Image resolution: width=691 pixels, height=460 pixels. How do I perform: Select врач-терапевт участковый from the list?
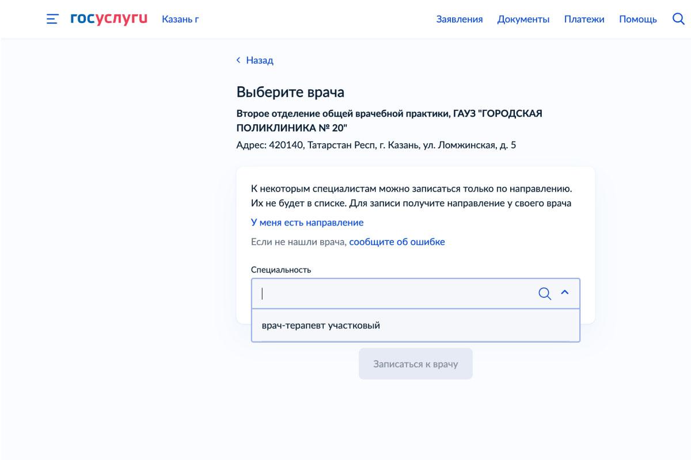tap(321, 325)
